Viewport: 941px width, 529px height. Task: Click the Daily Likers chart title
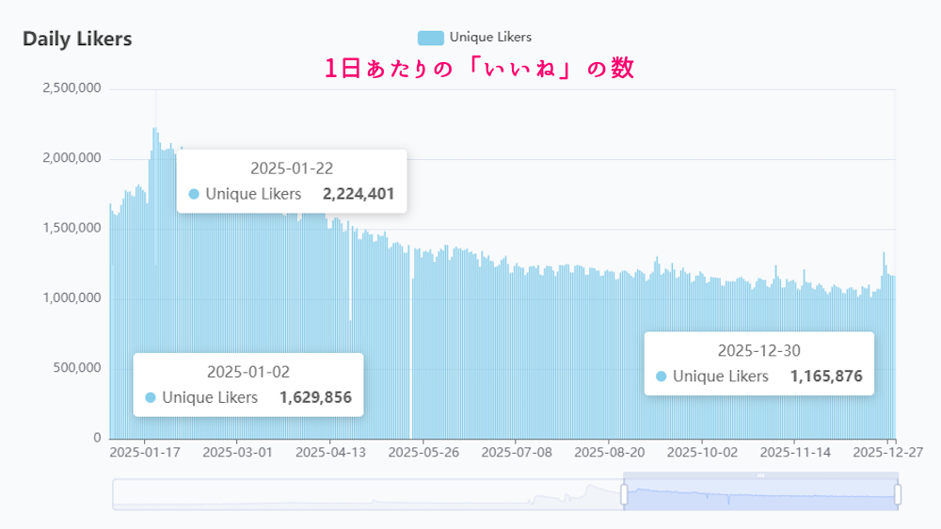pos(77,40)
